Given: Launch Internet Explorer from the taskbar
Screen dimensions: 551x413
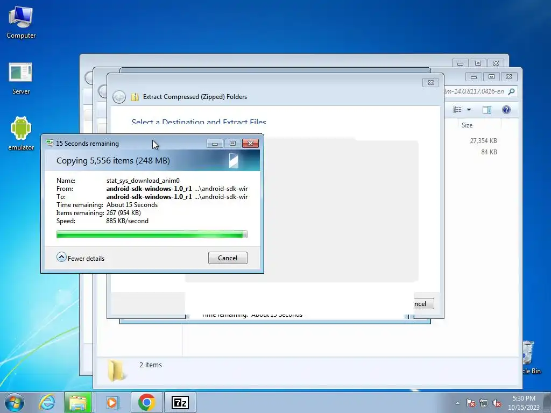Looking at the screenshot, I should [47, 402].
